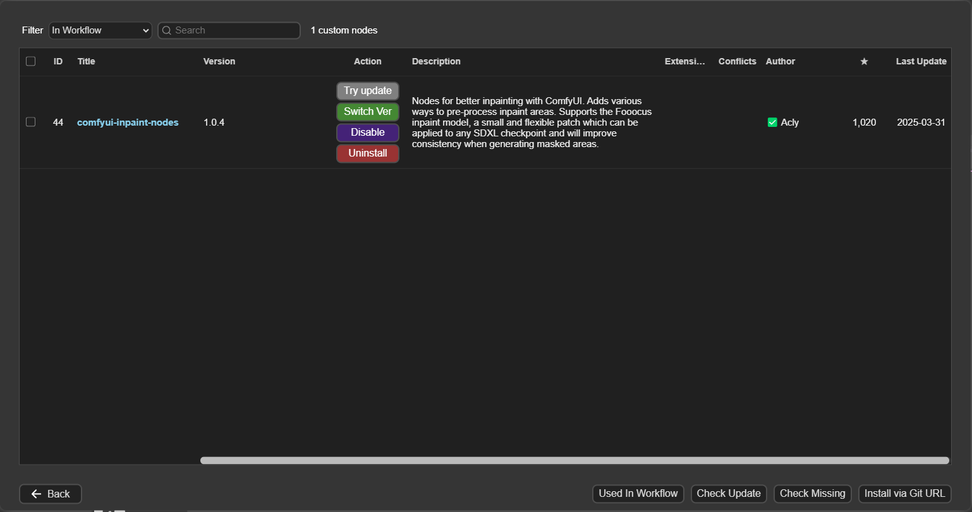Click the search magnifier icon
Screen dimensions: 972x512
coord(167,30)
